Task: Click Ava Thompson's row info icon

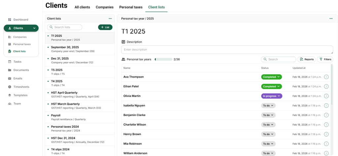Action: point(326,77)
